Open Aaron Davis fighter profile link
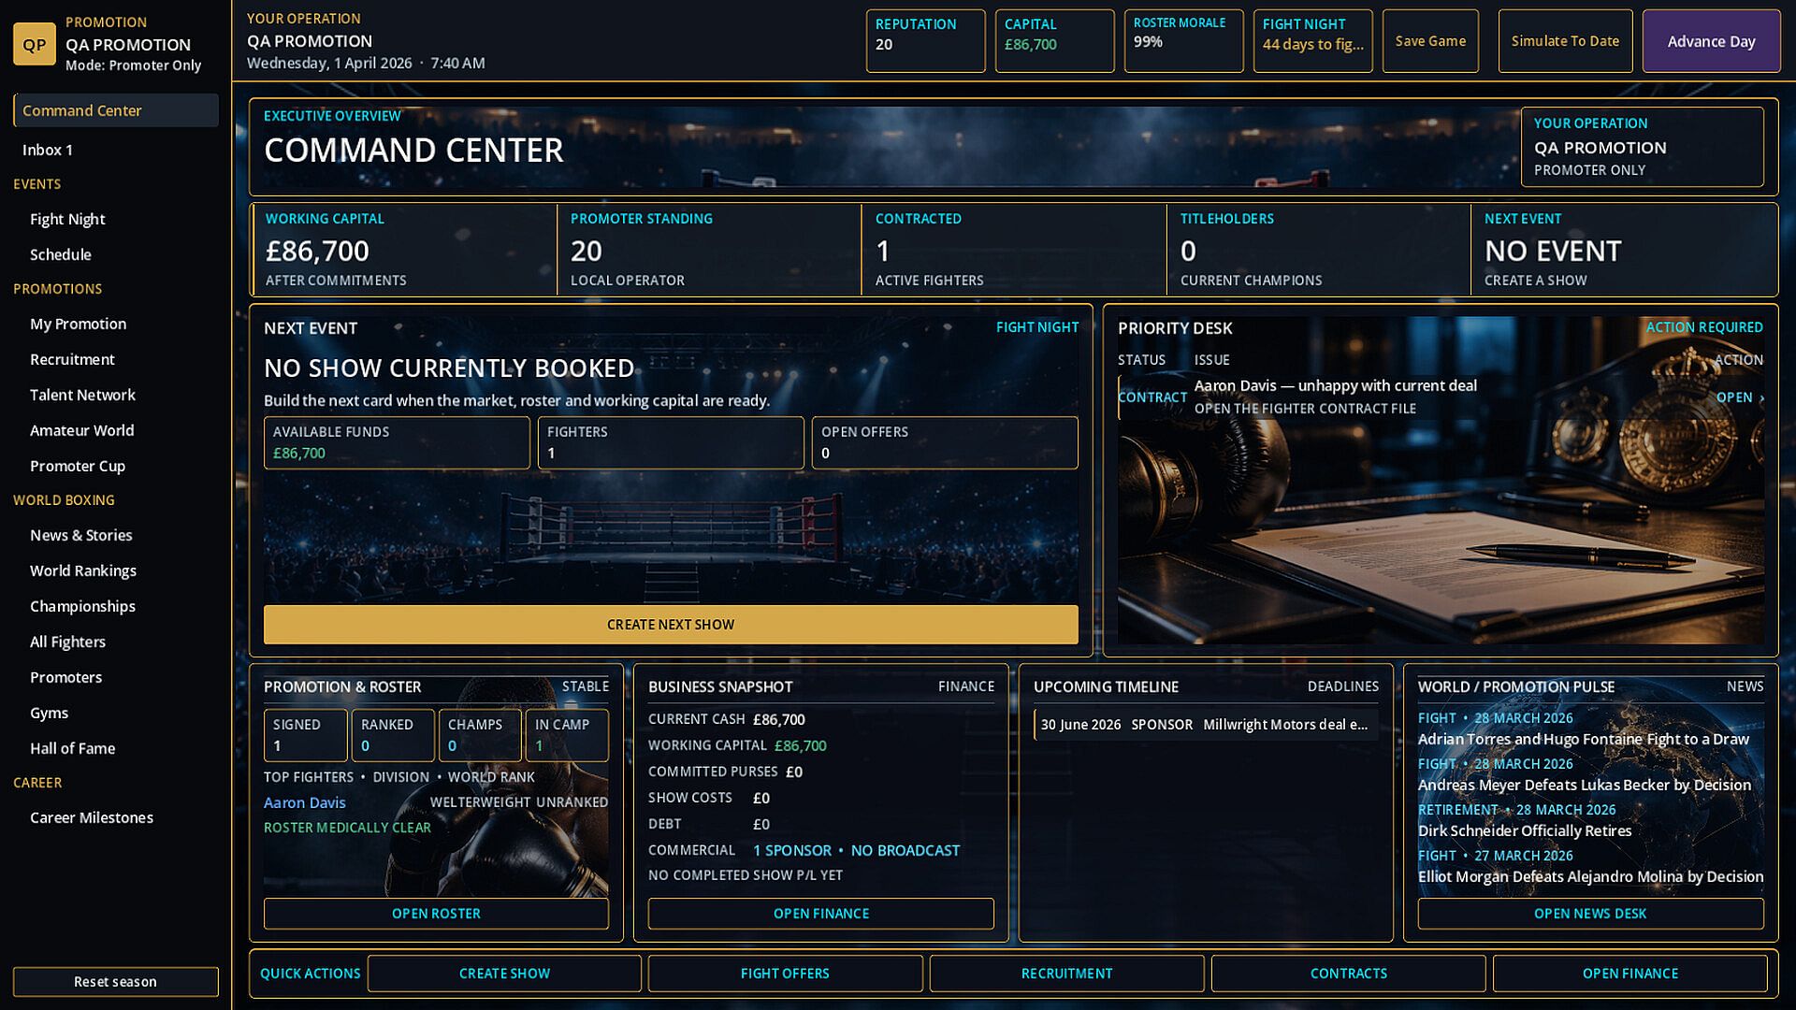Viewport: 1796px width, 1010px height. (x=305, y=802)
